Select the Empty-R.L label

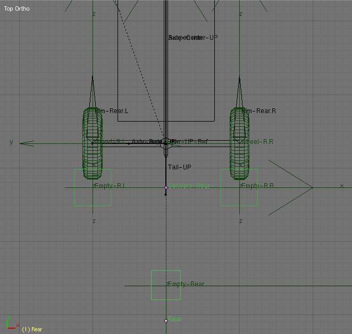point(110,186)
